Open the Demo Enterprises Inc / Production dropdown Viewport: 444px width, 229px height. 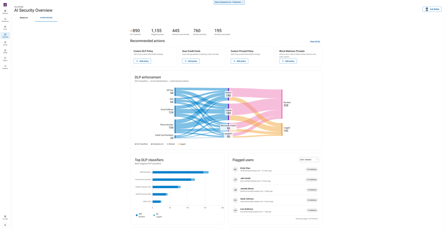tap(229, 2)
